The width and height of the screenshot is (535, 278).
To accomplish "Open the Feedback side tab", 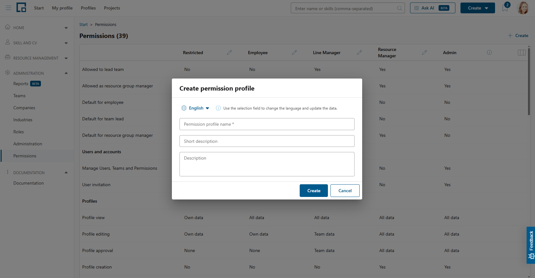I will 531,245.
